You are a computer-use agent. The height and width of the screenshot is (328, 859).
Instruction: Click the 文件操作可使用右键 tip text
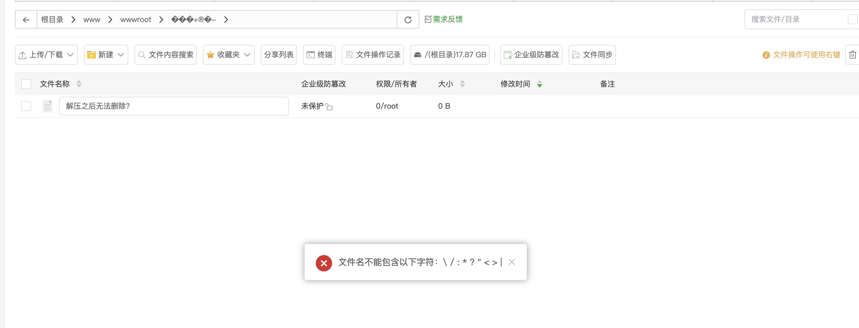click(806, 55)
